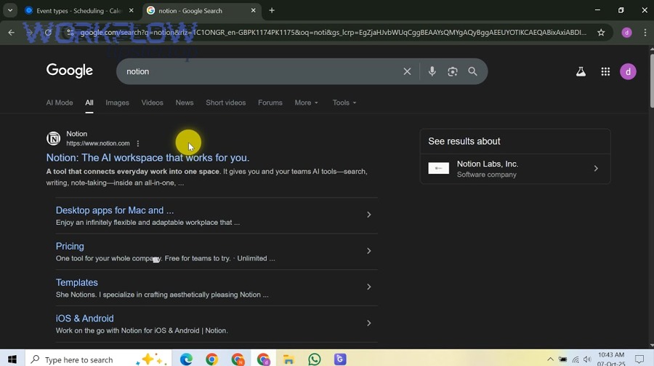Click the microphone voice search icon
Screen dimensions: 654x366
point(432,71)
